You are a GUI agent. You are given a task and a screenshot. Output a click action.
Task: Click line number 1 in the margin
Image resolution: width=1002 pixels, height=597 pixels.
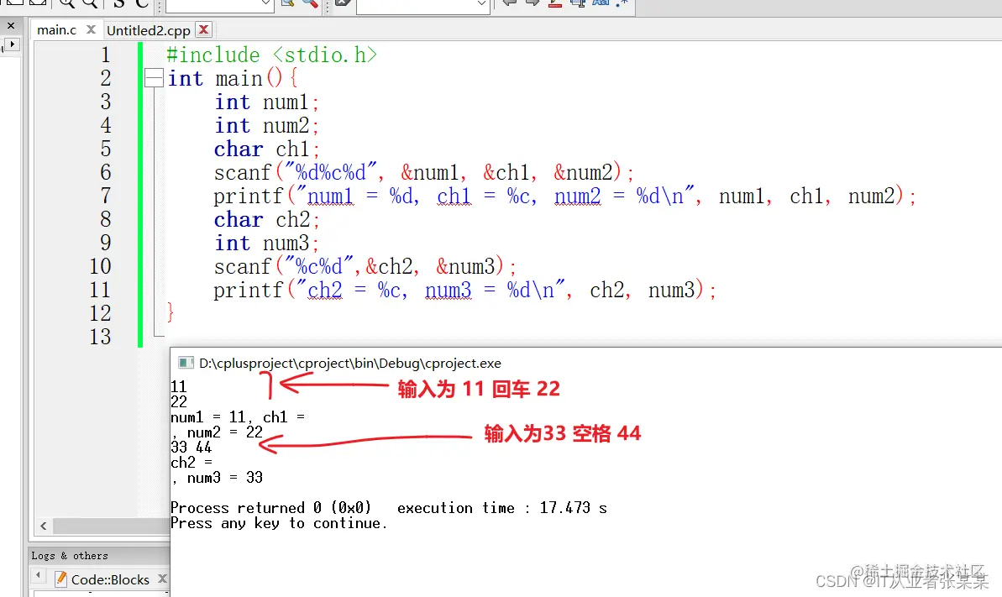(106, 55)
